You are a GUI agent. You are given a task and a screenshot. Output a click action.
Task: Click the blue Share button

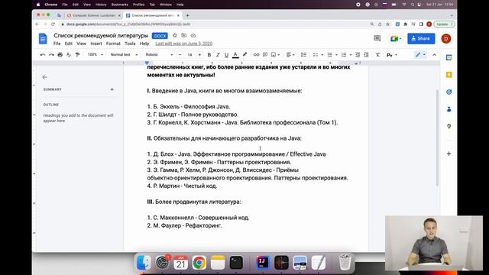click(421, 39)
